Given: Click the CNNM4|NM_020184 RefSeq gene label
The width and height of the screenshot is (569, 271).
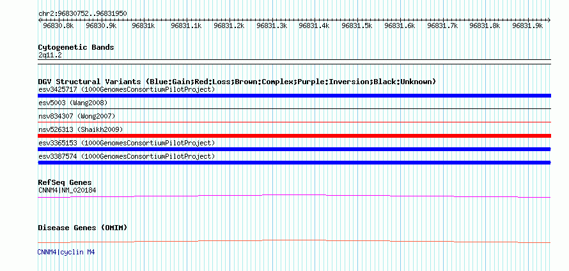Looking at the screenshot, I should click(x=67, y=190).
